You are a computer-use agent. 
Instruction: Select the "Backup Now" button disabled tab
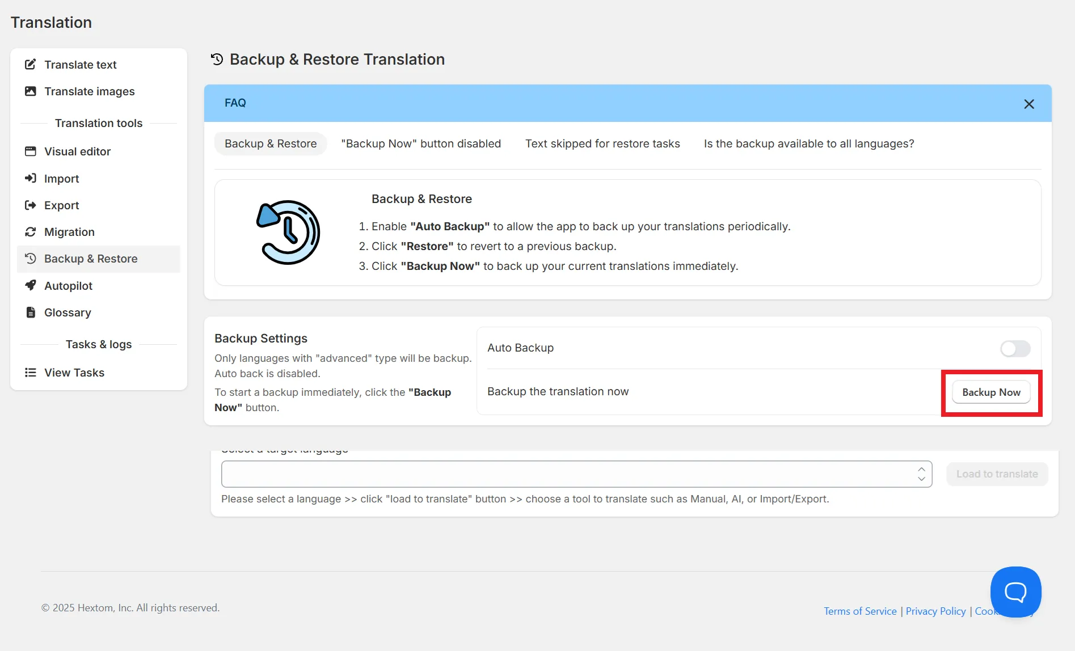pyautogui.click(x=421, y=143)
